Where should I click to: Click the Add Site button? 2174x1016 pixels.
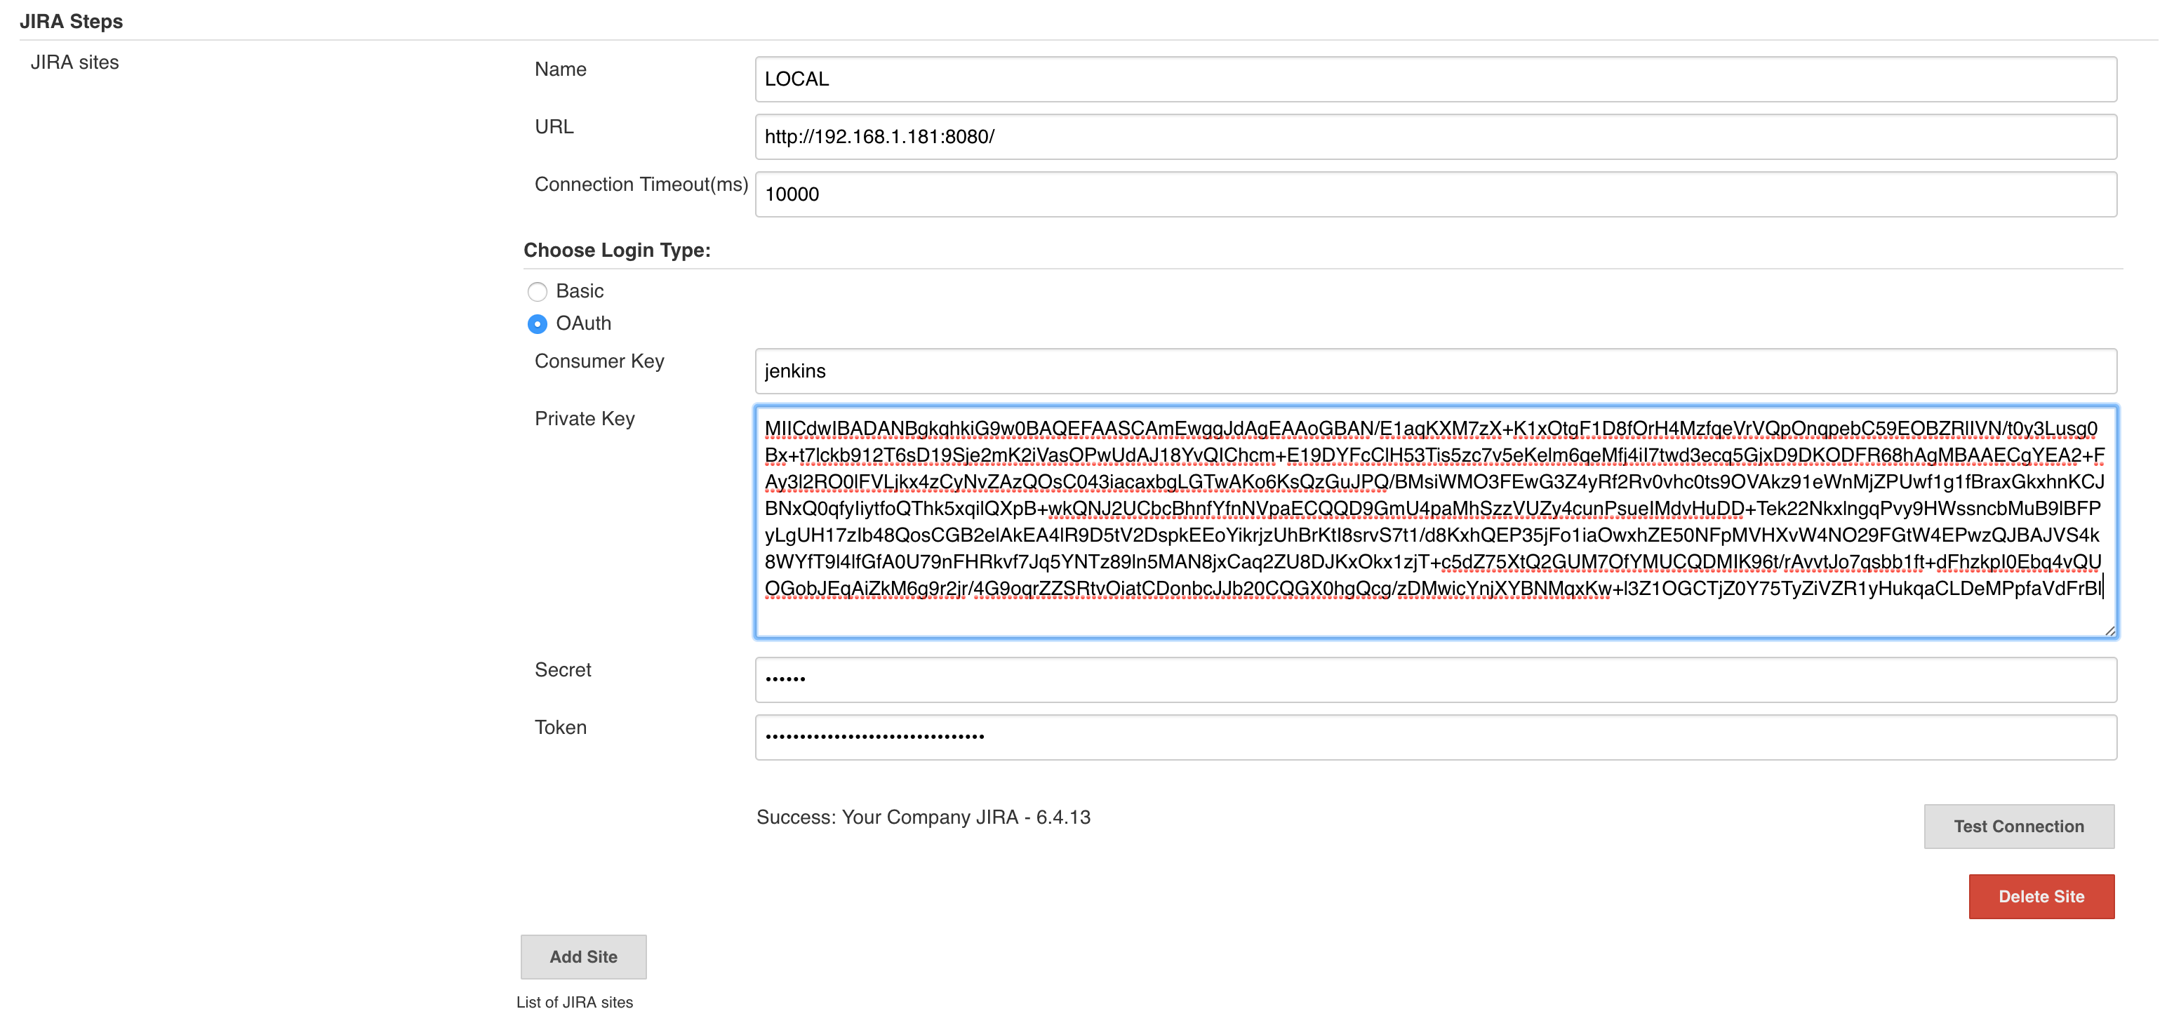(x=583, y=957)
